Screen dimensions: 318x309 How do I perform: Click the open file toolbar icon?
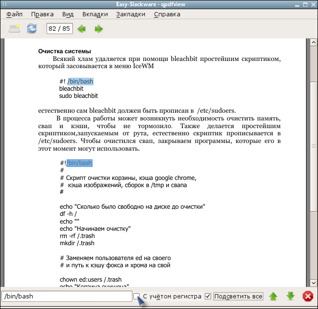(14, 28)
